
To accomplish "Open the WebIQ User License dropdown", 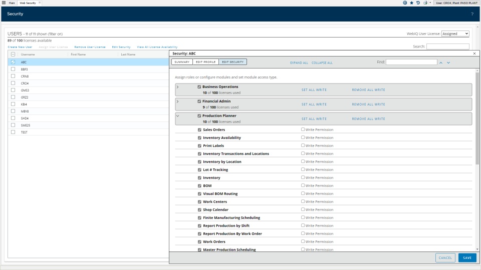I will point(455,33).
